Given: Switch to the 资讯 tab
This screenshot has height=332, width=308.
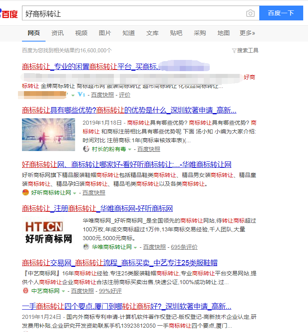Looking at the screenshot, I should pos(58,33).
